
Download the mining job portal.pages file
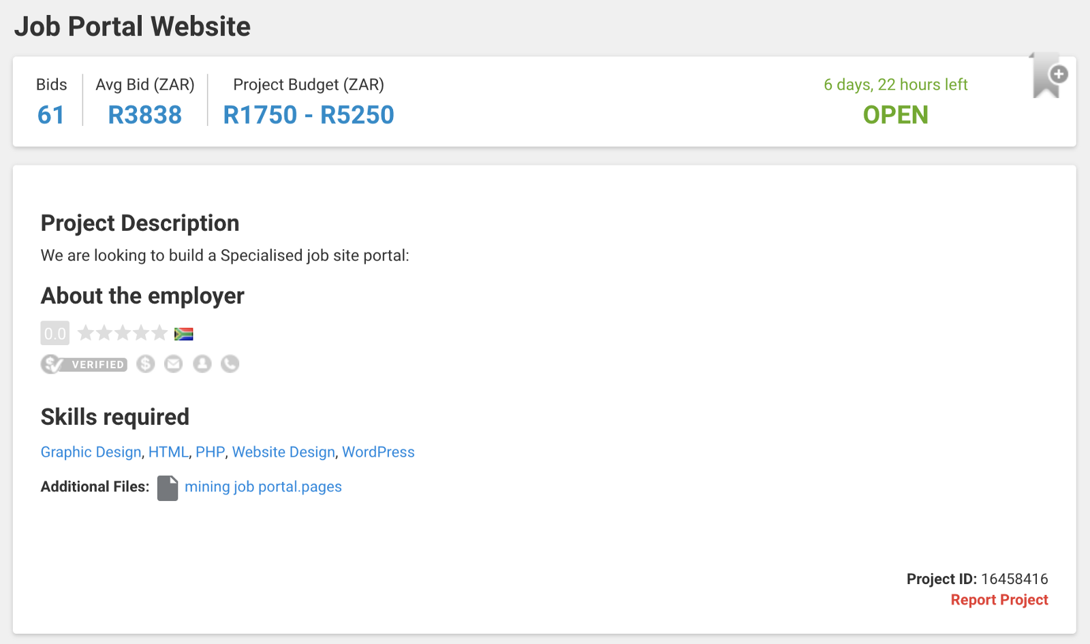tap(263, 487)
